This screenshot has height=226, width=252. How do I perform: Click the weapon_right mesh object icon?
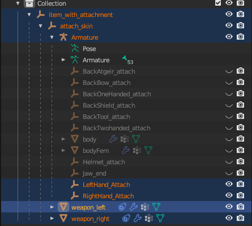(63, 219)
